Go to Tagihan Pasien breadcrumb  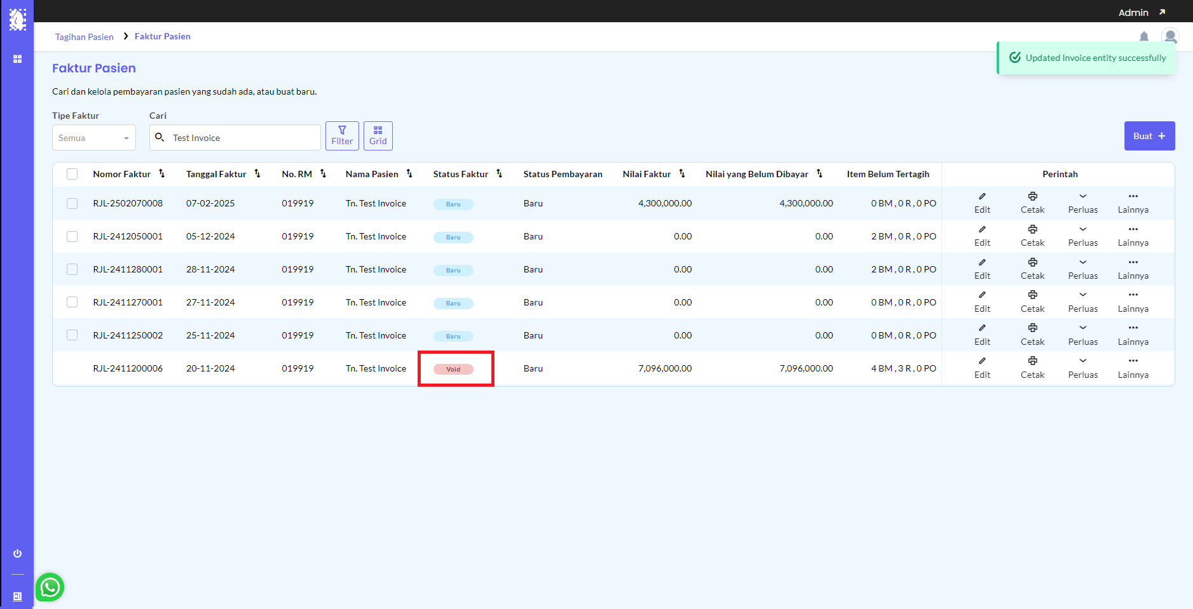tap(85, 37)
